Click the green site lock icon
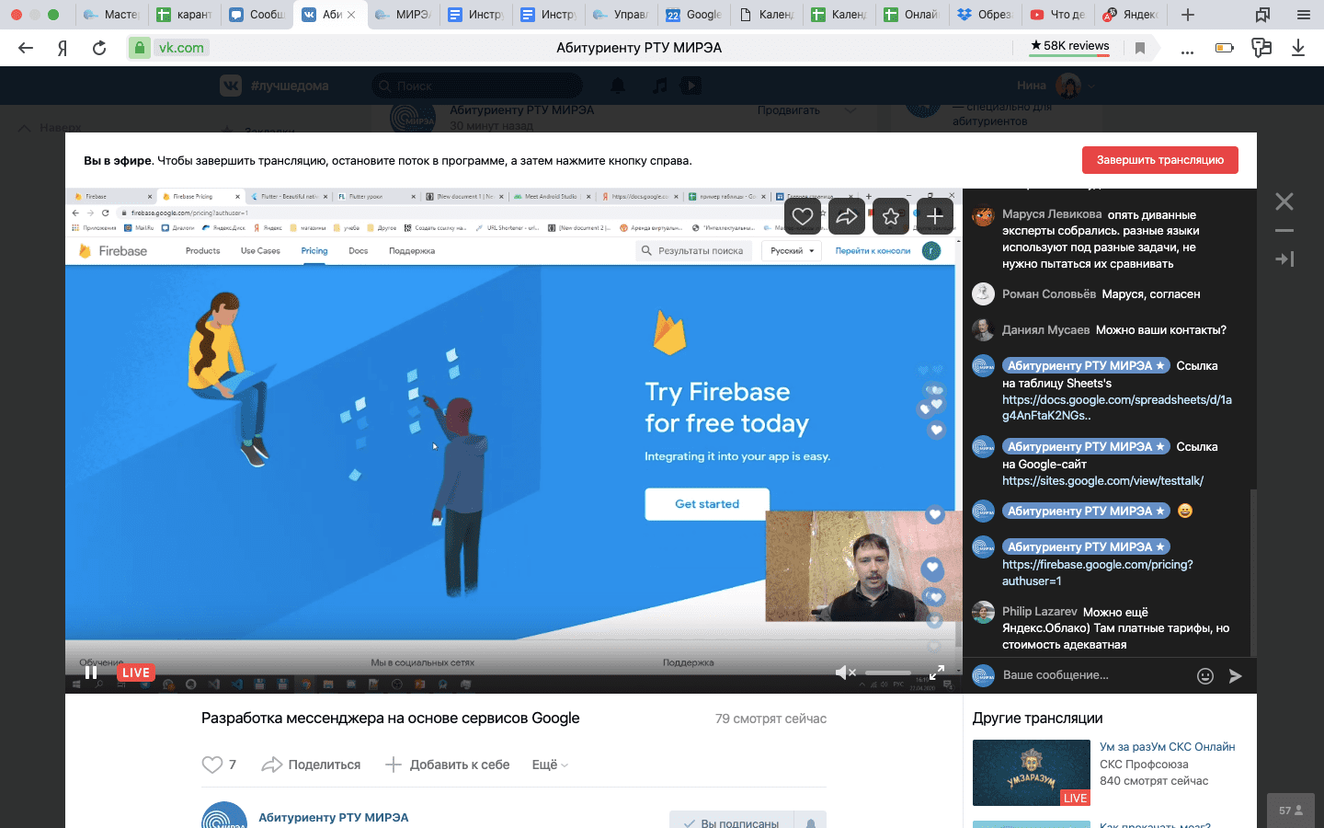The height and width of the screenshot is (828, 1324). [139, 48]
